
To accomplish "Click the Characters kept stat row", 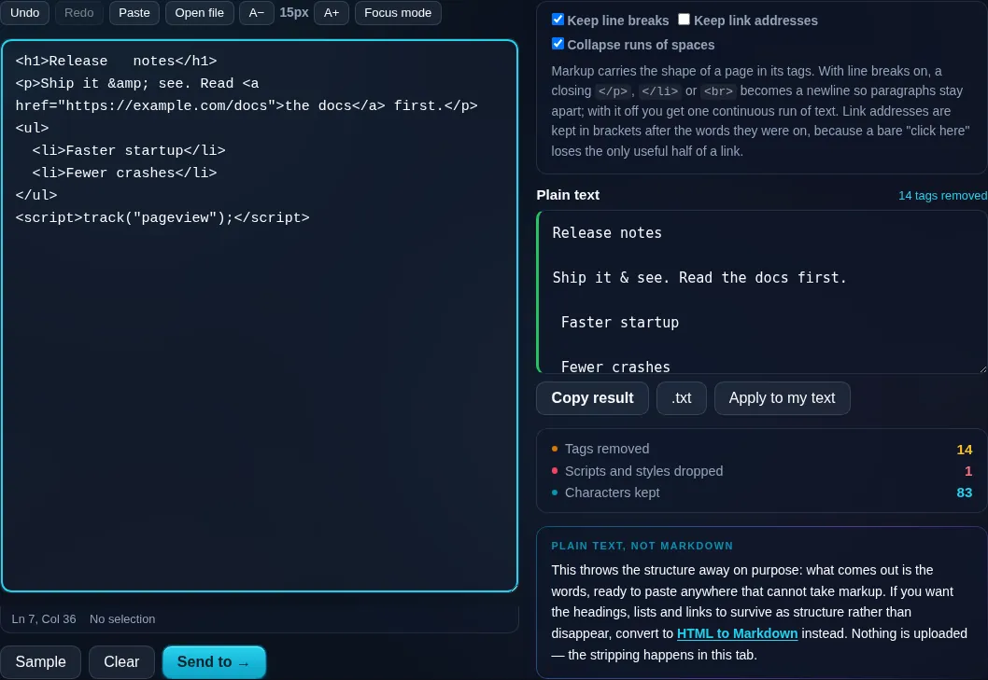I will pyautogui.click(x=761, y=493).
